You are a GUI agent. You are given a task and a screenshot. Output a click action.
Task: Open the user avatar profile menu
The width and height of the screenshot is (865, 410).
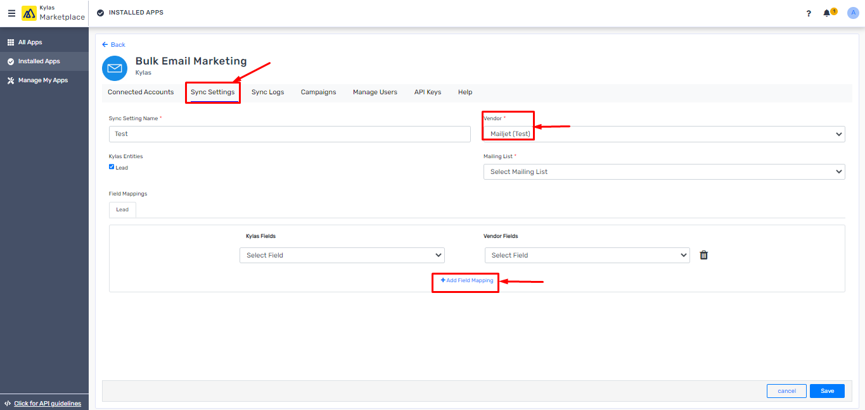click(852, 13)
